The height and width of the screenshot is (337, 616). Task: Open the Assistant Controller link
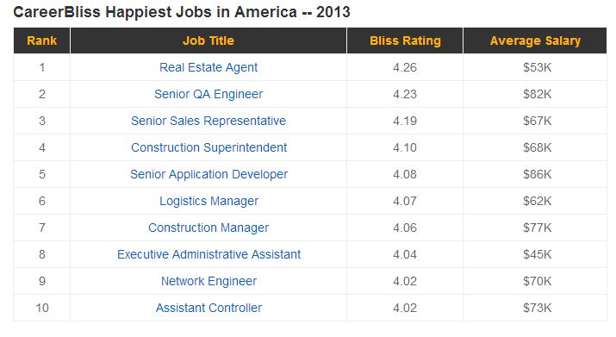click(x=208, y=308)
